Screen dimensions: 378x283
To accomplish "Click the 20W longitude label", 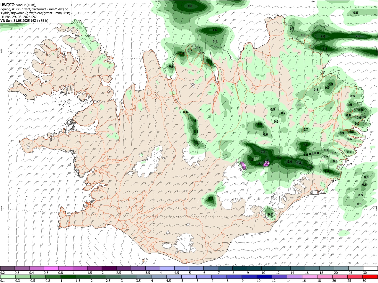I will point(157,1).
